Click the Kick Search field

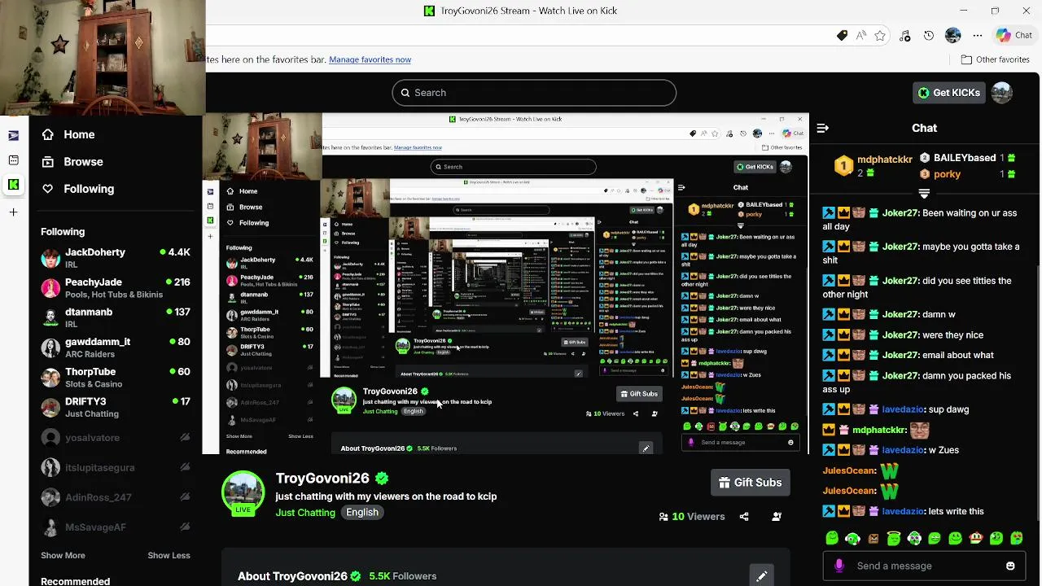(x=534, y=93)
